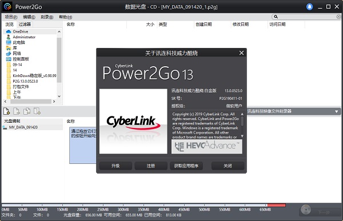This screenshot has height=221, width=343.
Task: Click the 关闭 button in the dialog
Action: (228, 166)
